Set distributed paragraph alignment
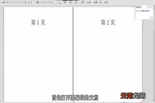 [44, 2]
